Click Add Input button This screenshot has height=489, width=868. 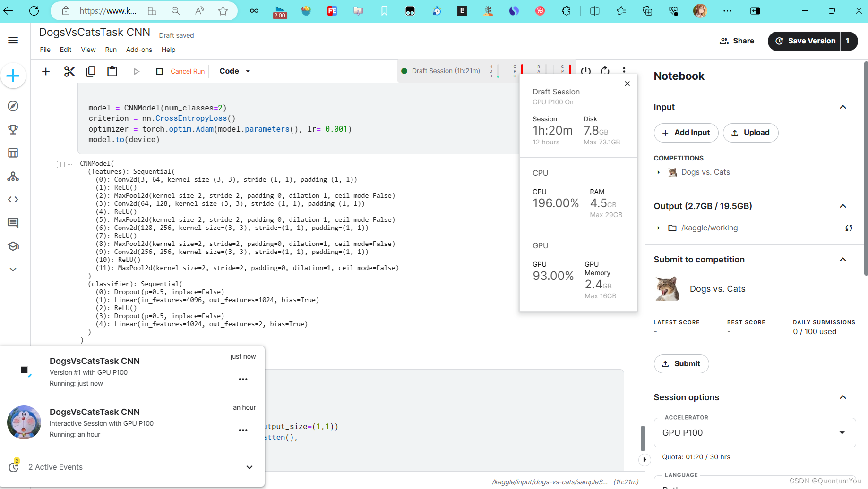[x=686, y=133]
